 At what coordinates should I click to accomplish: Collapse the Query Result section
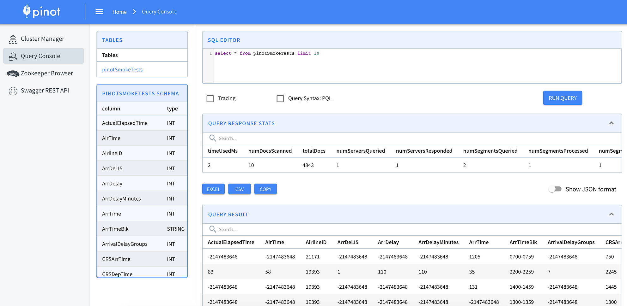pyautogui.click(x=611, y=214)
